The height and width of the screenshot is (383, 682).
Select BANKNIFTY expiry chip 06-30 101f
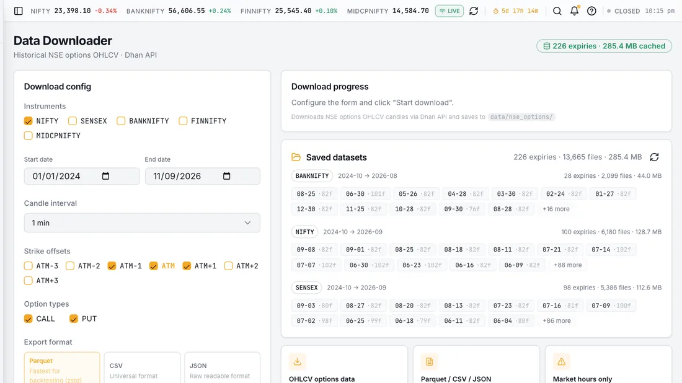[x=365, y=194]
